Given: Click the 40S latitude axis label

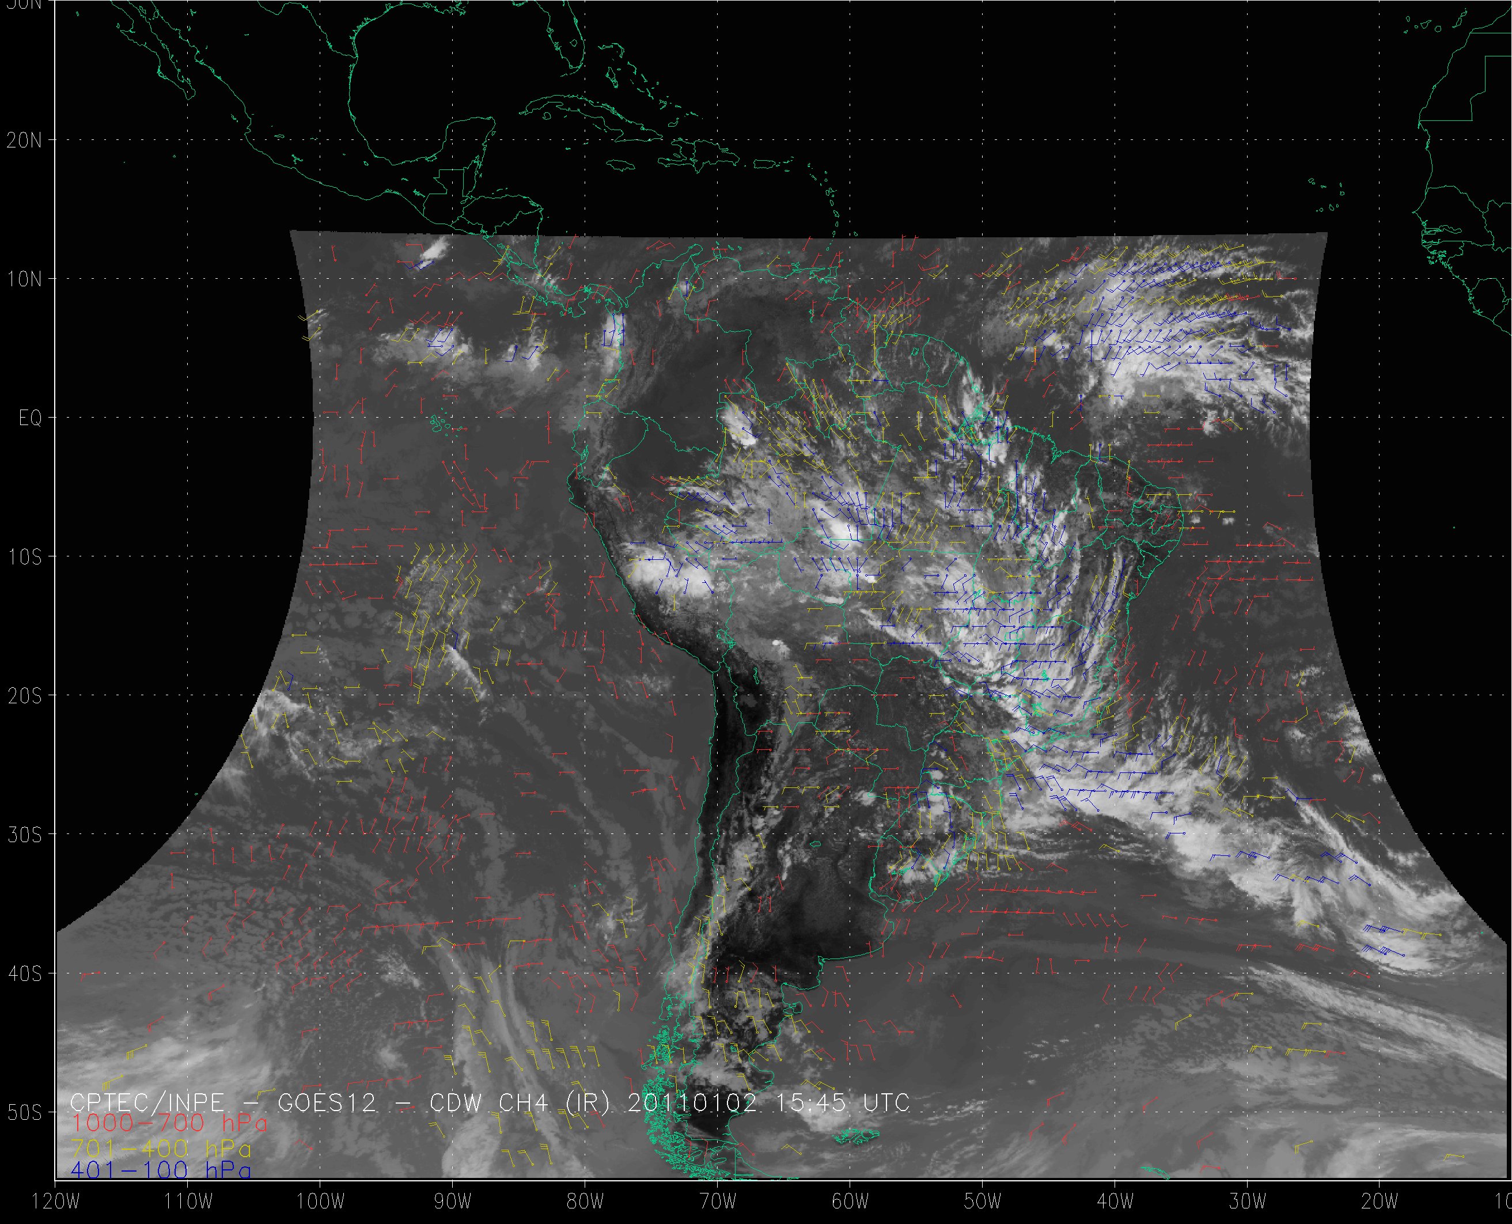Looking at the screenshot, I should (24, 973).
